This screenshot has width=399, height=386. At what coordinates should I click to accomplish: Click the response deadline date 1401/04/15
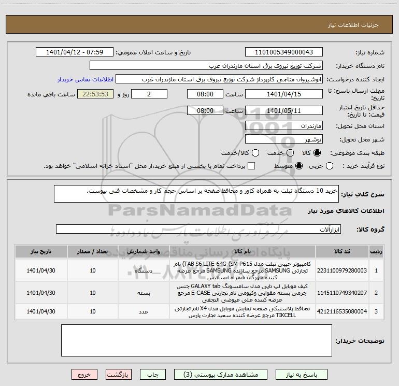pos(284,94)
